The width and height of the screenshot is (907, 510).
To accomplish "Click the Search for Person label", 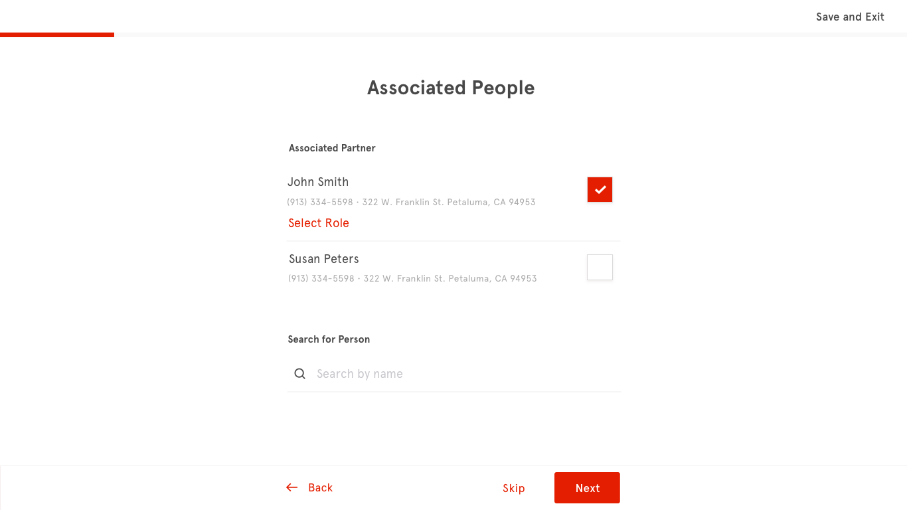I will click(329, 339).
